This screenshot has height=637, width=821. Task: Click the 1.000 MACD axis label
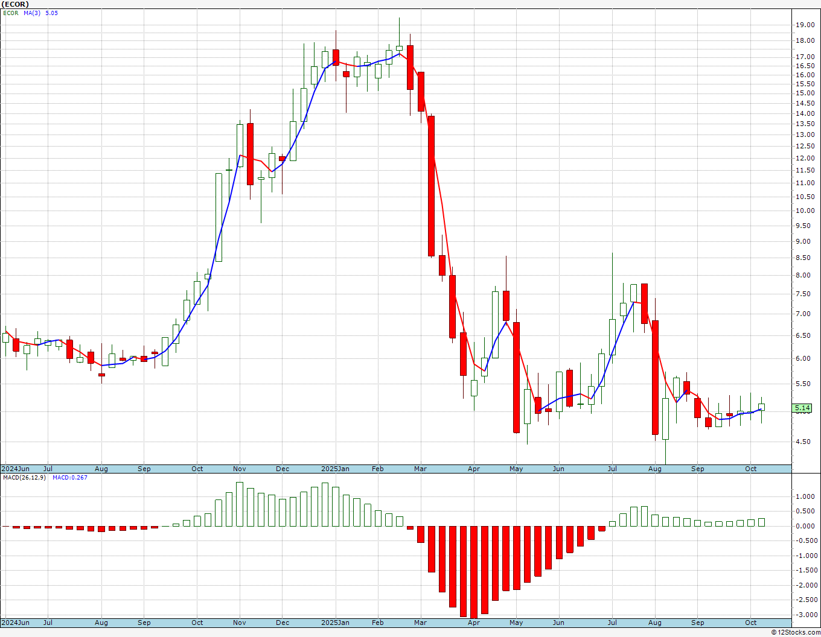[x=805, y=497]
